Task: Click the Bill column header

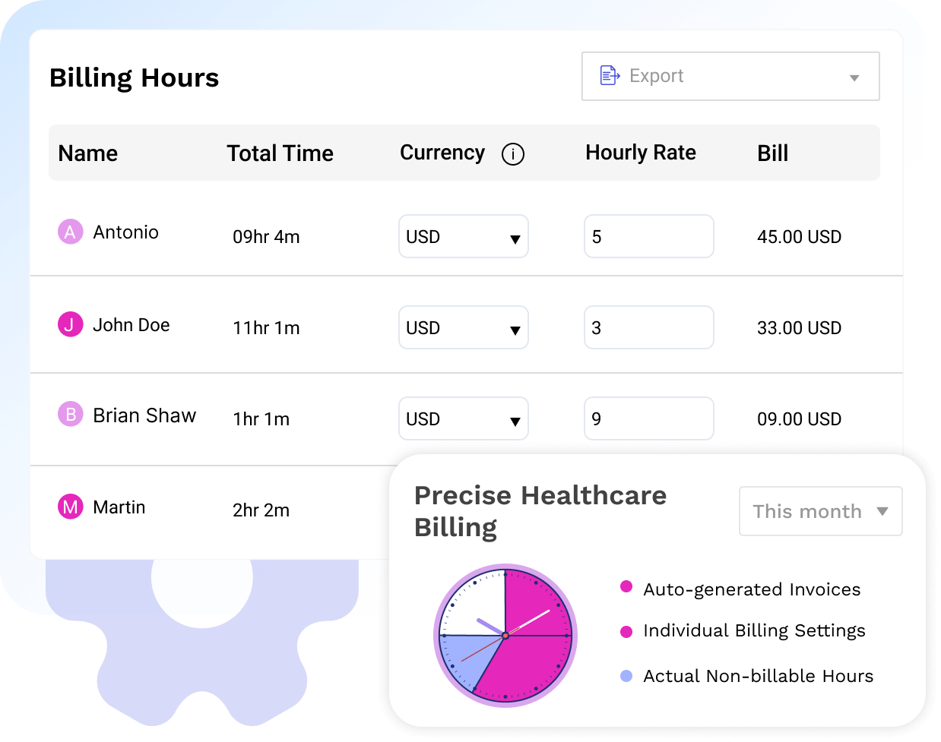Action: (773, 153)
